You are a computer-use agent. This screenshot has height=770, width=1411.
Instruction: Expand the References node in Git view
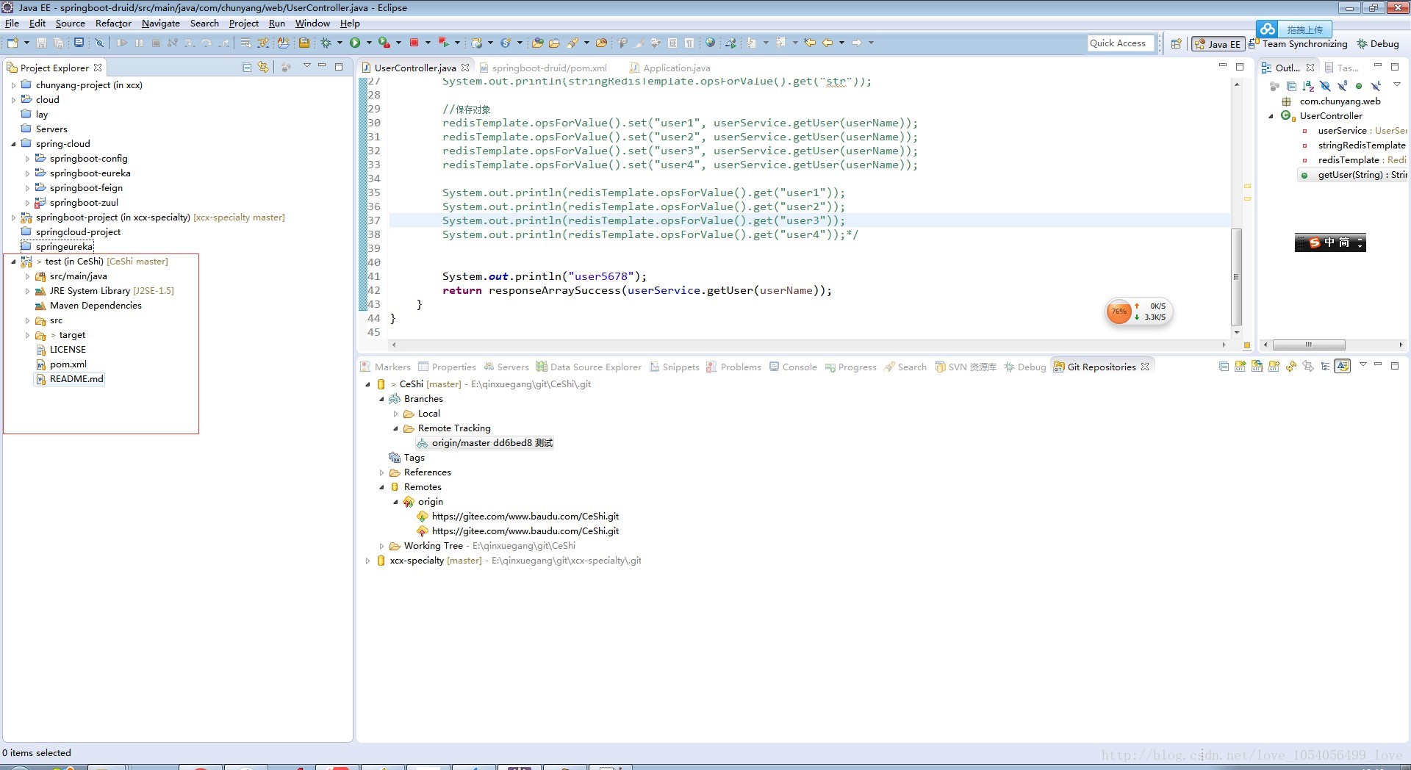coord(381,472)
